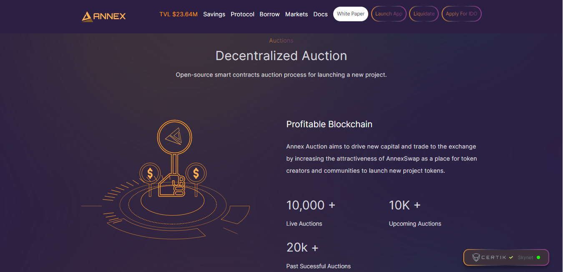Click the left dollar coin icon
Image resolution: width=563 pixels, height=272 pixels.
[x=150, y=173]
